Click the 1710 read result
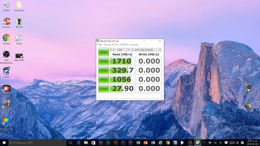 pos(122,61)
